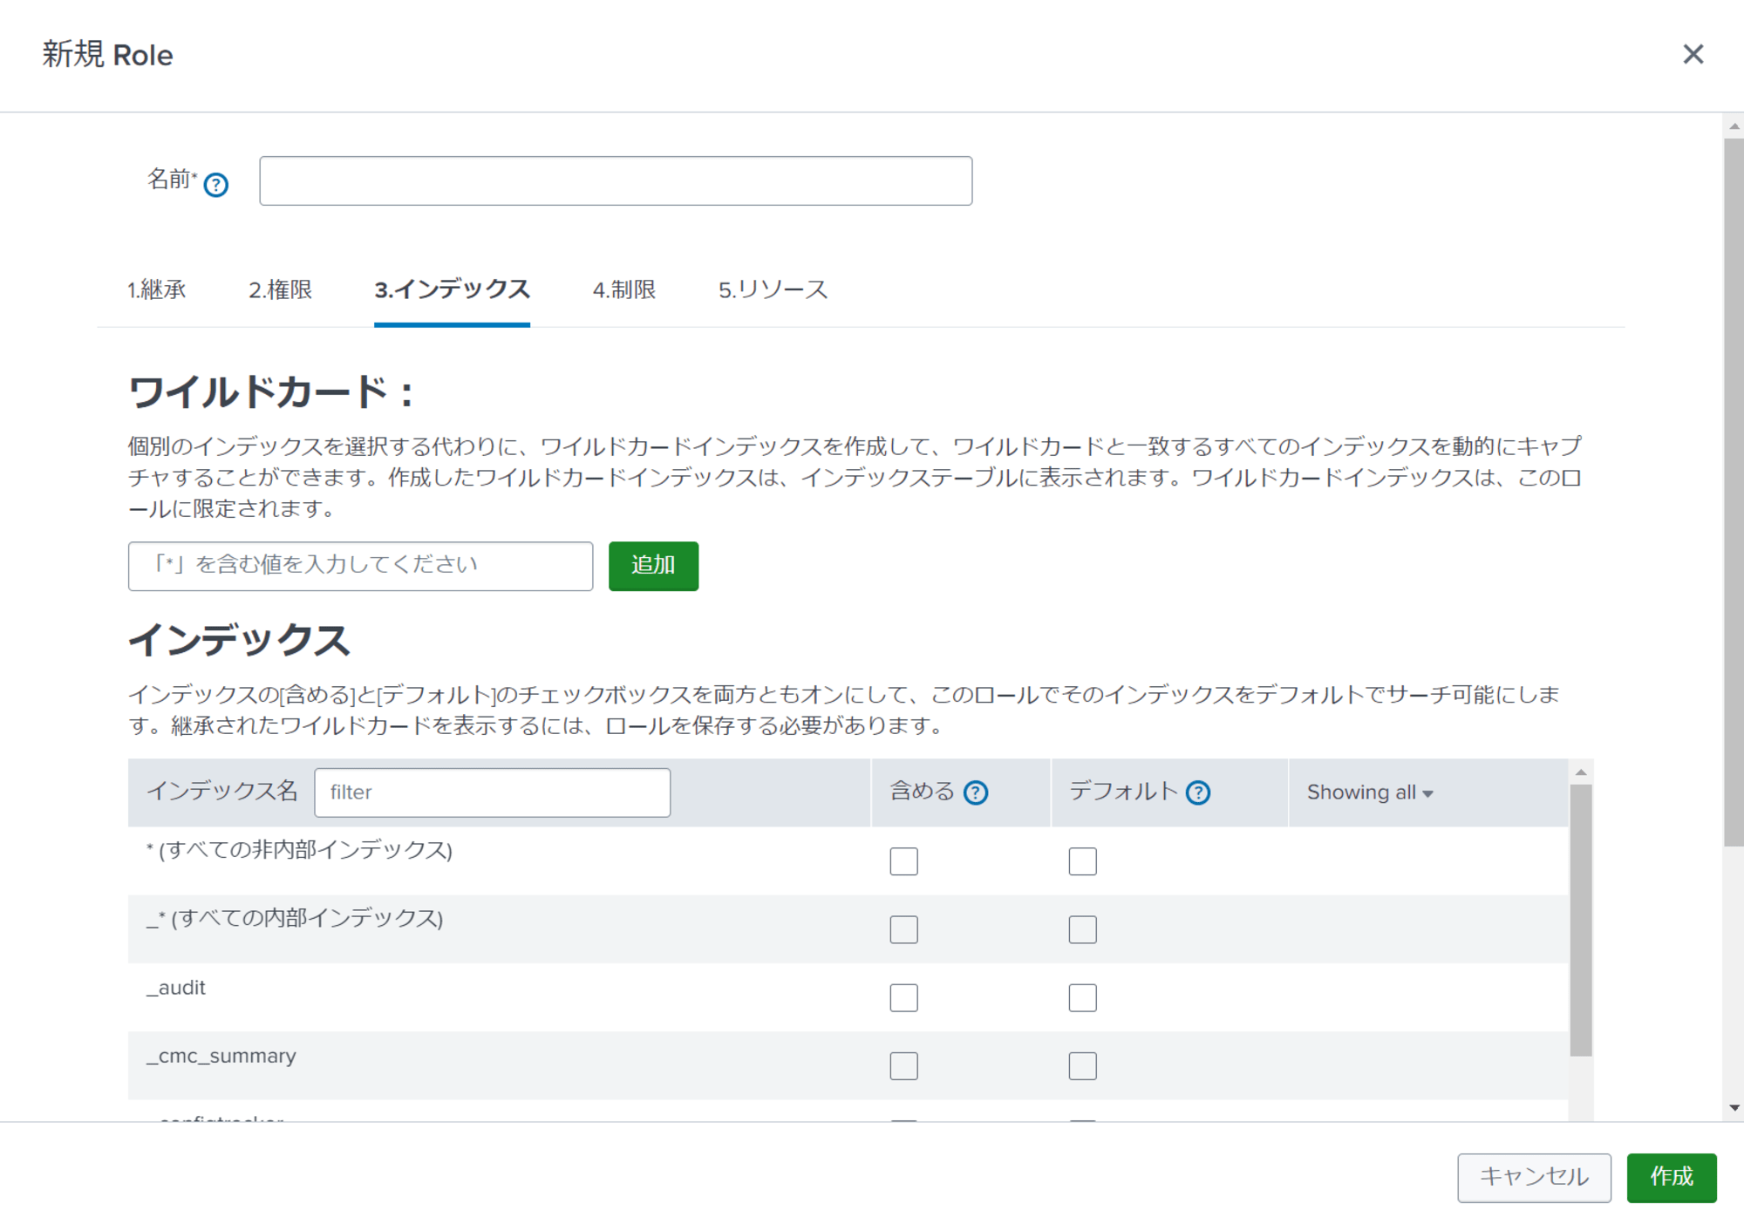Check 含める for all non-internal indexes
The width and height of the screenshot is (1744, 1231).
pyautogui.click(x=903, y=861)
